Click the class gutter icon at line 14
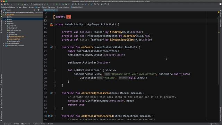Image resolution: width=222 pixels, height=125 pixels. point(51,25)
